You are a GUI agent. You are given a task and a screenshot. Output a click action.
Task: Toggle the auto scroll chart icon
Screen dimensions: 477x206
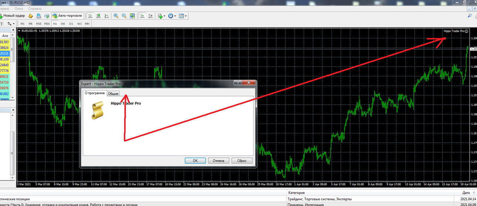pyautogui.click(x=142, y=16)
